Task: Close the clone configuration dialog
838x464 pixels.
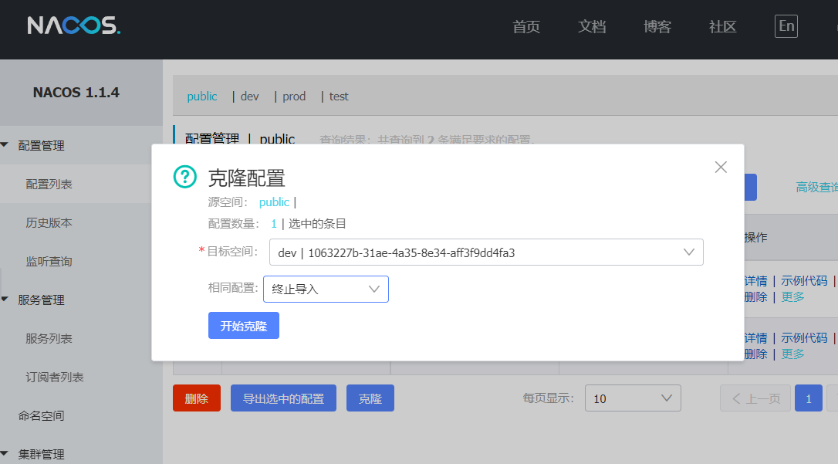Action: 721,168
